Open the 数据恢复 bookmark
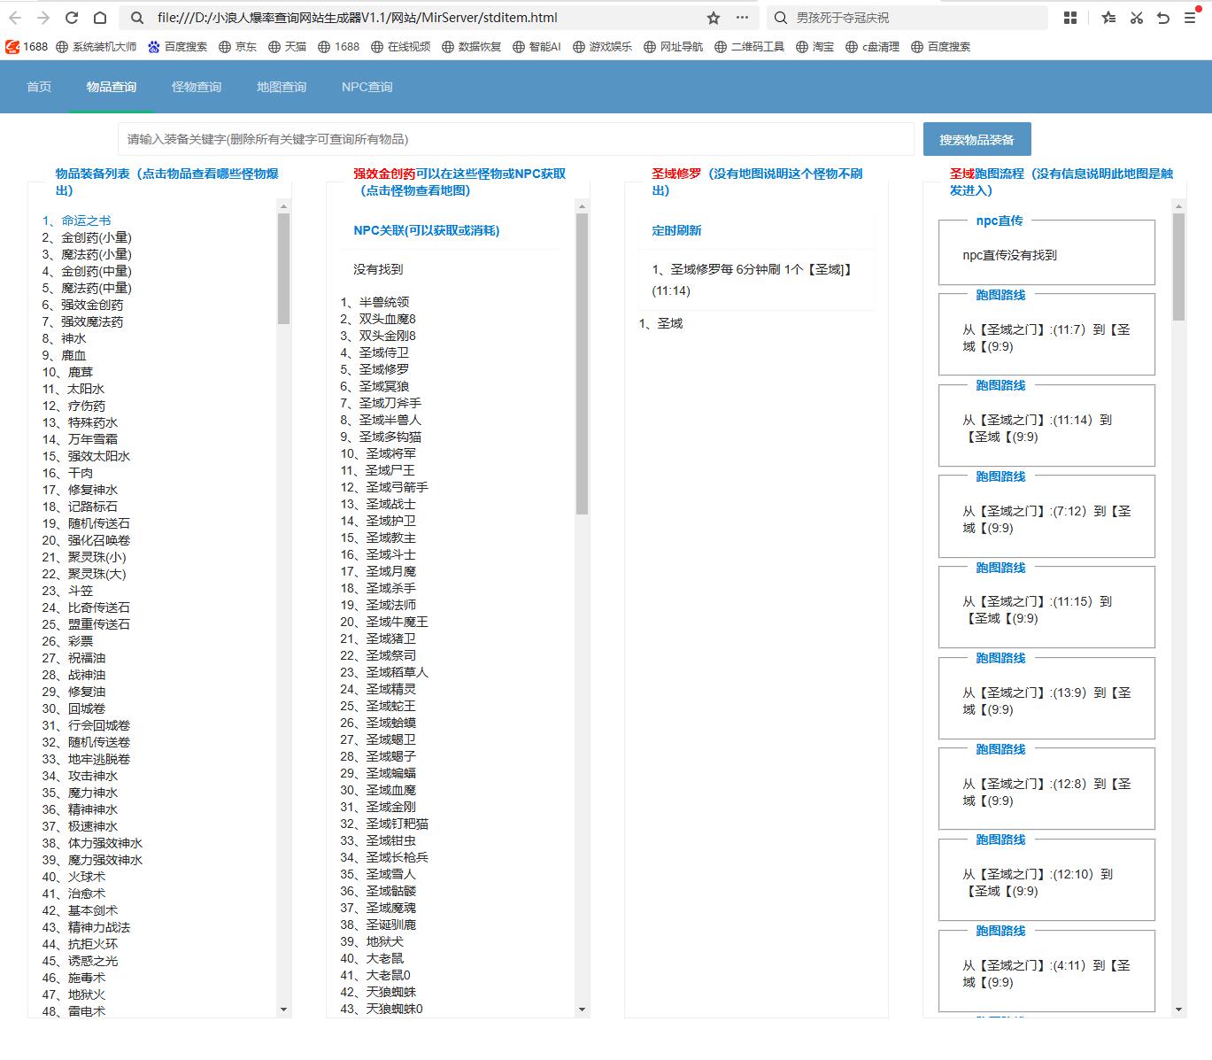Image resolution: width=1212 pixels, height=1060 pixels. (x=471, y=47)
